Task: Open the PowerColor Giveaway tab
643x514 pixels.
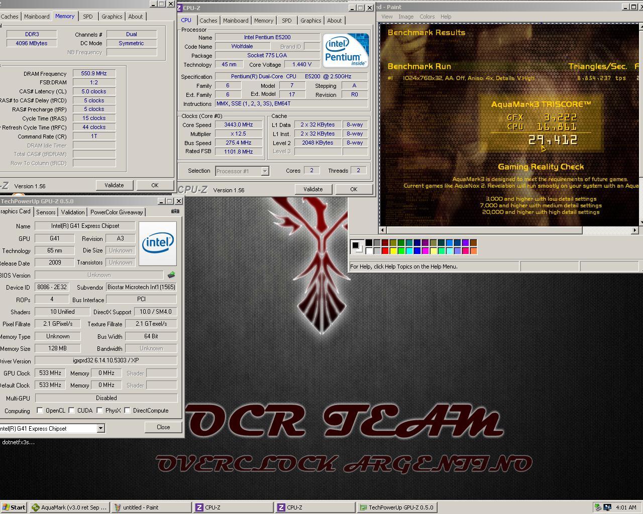Action: pyautogui.click(x=117, y=212)
